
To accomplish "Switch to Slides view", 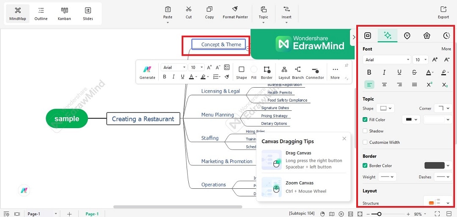I will tap(88, 13).
